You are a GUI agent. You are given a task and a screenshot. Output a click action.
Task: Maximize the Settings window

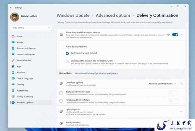pos(178,6)
